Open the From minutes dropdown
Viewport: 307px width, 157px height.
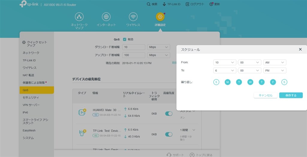tap(250, 62)
